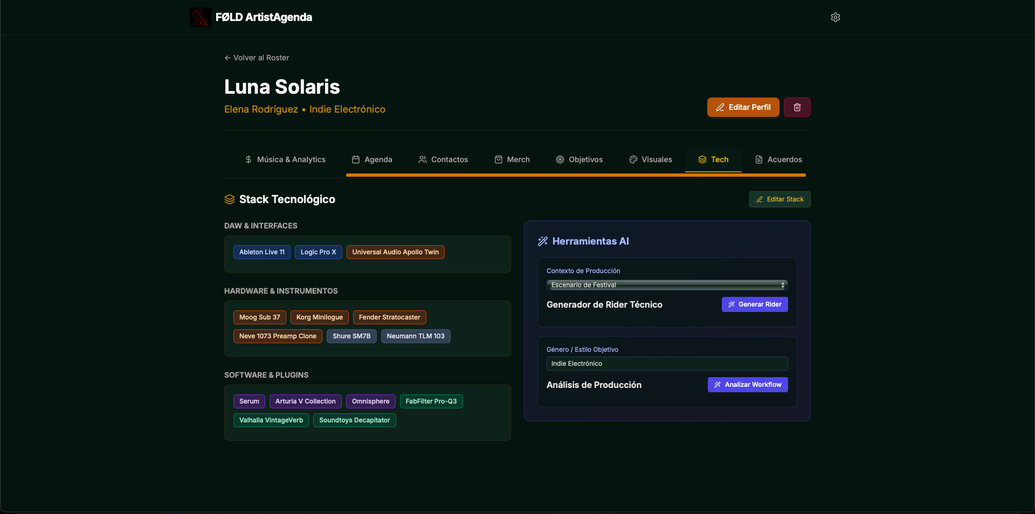The height and width of the screenshot is (514, 1035).
Task: Click the Editar Stack button
Action: click(x=780, y=199)
